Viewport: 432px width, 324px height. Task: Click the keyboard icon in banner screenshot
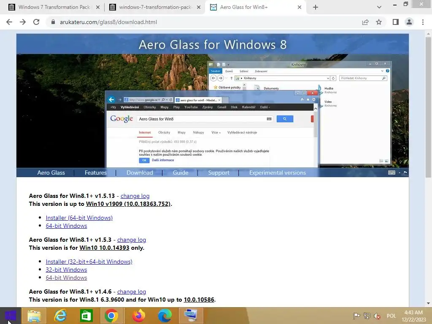pos(391,173)
